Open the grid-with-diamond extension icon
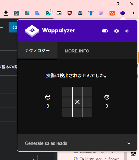Viewport: 139px width, 160px height. point(27,13)
